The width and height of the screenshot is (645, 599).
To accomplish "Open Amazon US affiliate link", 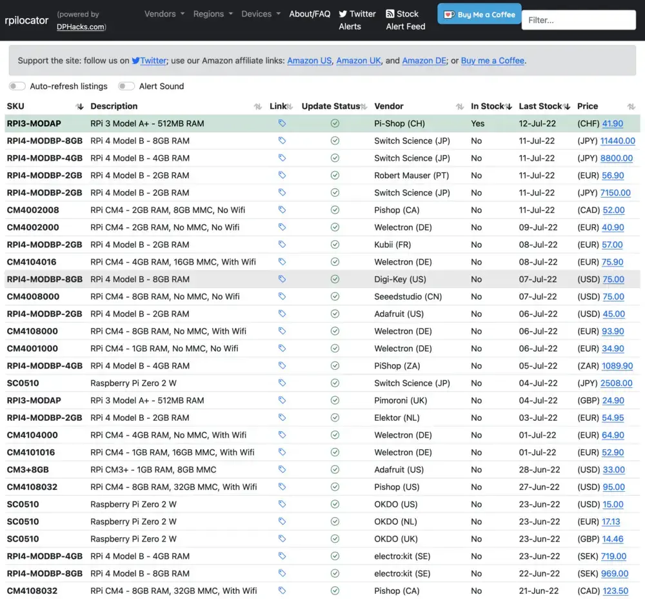I will (x=310, y=61).
